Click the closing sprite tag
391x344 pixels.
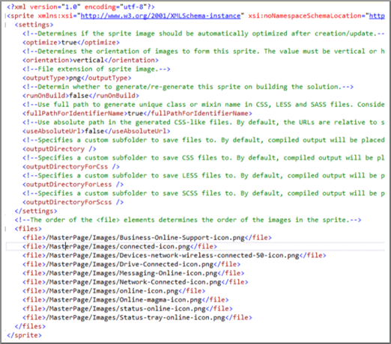24,336
